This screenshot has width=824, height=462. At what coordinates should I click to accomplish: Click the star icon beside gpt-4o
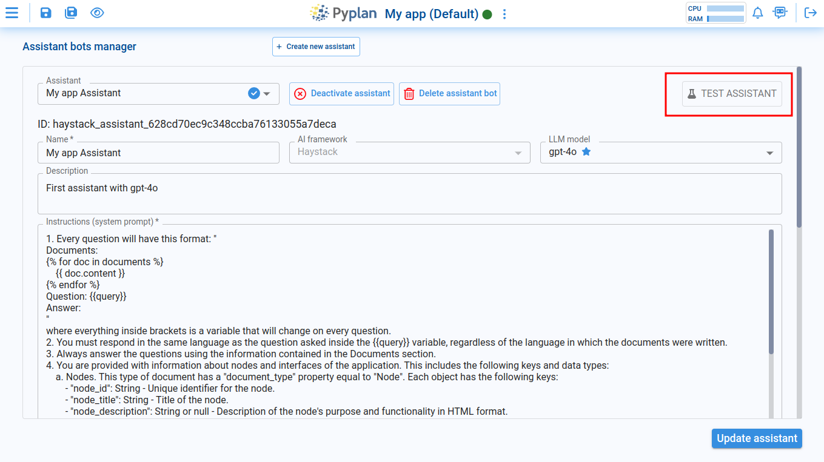click(x=586, y=152)
